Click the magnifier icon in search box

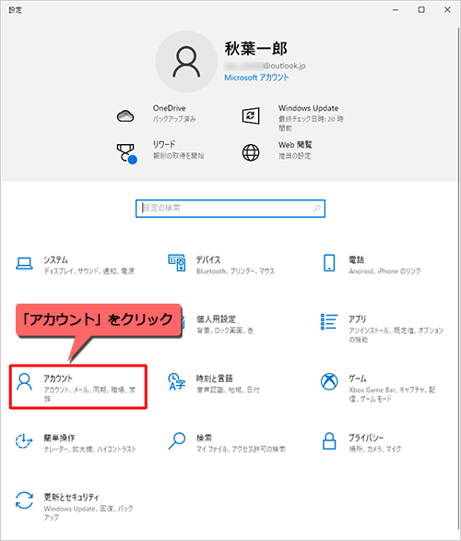click(316, 208)
